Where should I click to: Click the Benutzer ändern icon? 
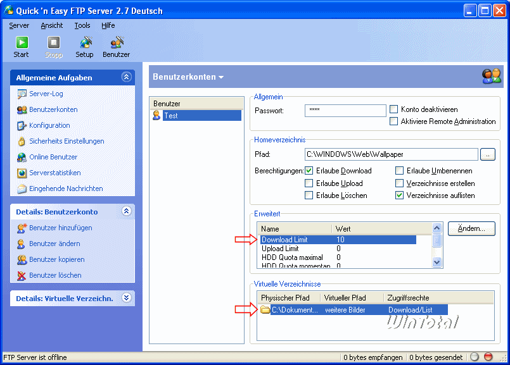[x=21, y=244]
